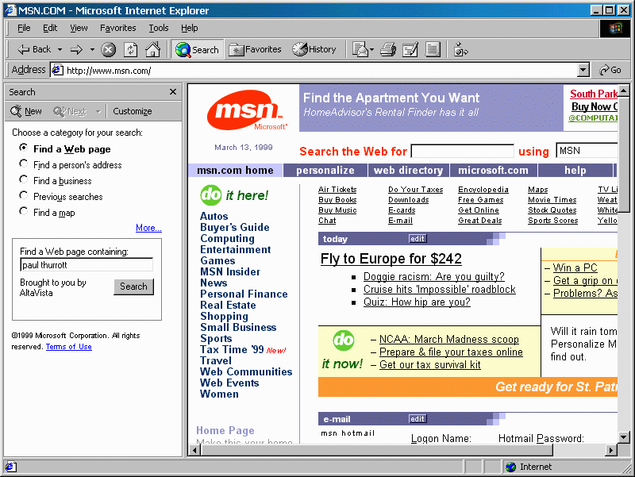This screenshot has width=635, height=477.
Task: Go to Home using the house icon
Action: (152, 49)
